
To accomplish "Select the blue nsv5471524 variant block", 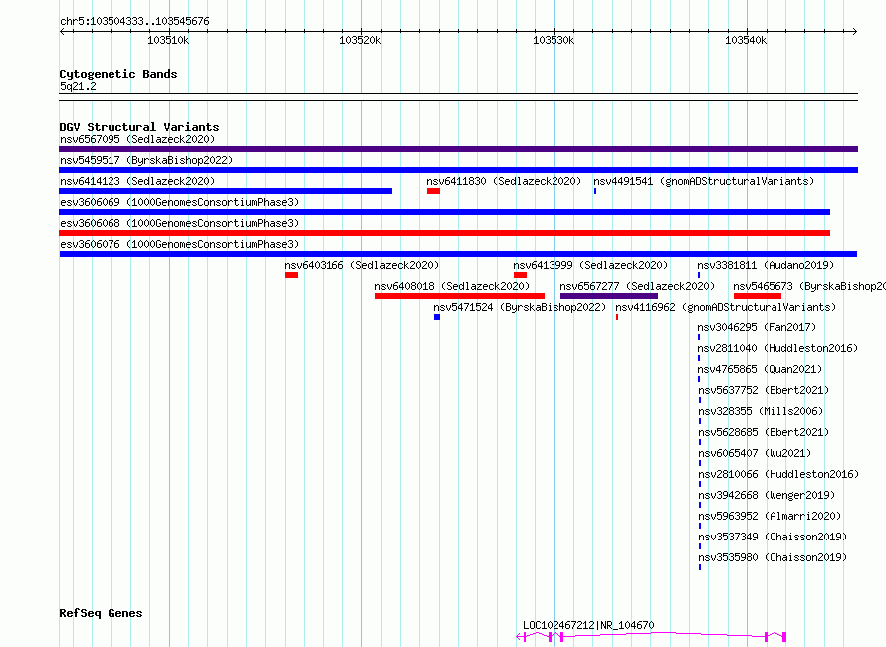I will 437,317.
